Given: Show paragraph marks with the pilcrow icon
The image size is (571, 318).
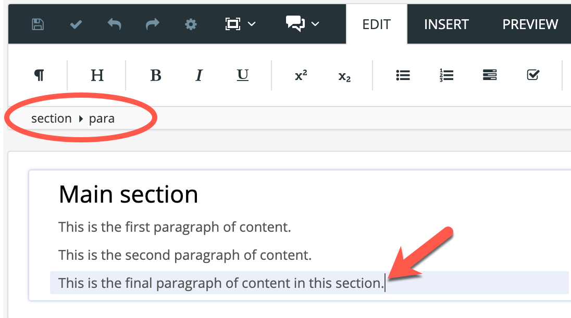Looking at the screenshot, I should click(x=39, y=75).
